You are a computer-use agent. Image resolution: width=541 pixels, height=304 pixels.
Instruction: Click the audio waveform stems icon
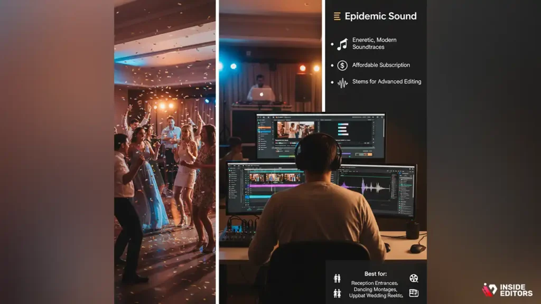(342, 83)
